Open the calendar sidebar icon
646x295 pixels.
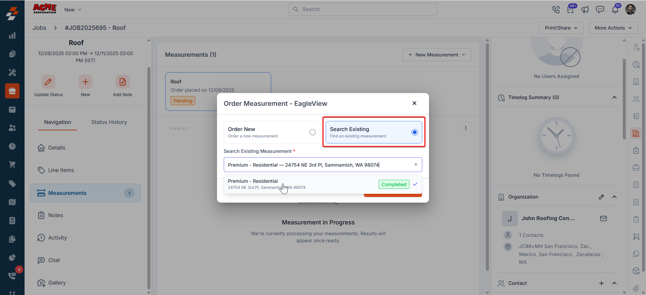tap(12, 109)
